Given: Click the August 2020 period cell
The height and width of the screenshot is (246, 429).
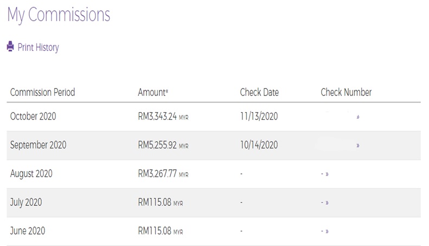Looking at the screenshot, I should tap(33, 174).
